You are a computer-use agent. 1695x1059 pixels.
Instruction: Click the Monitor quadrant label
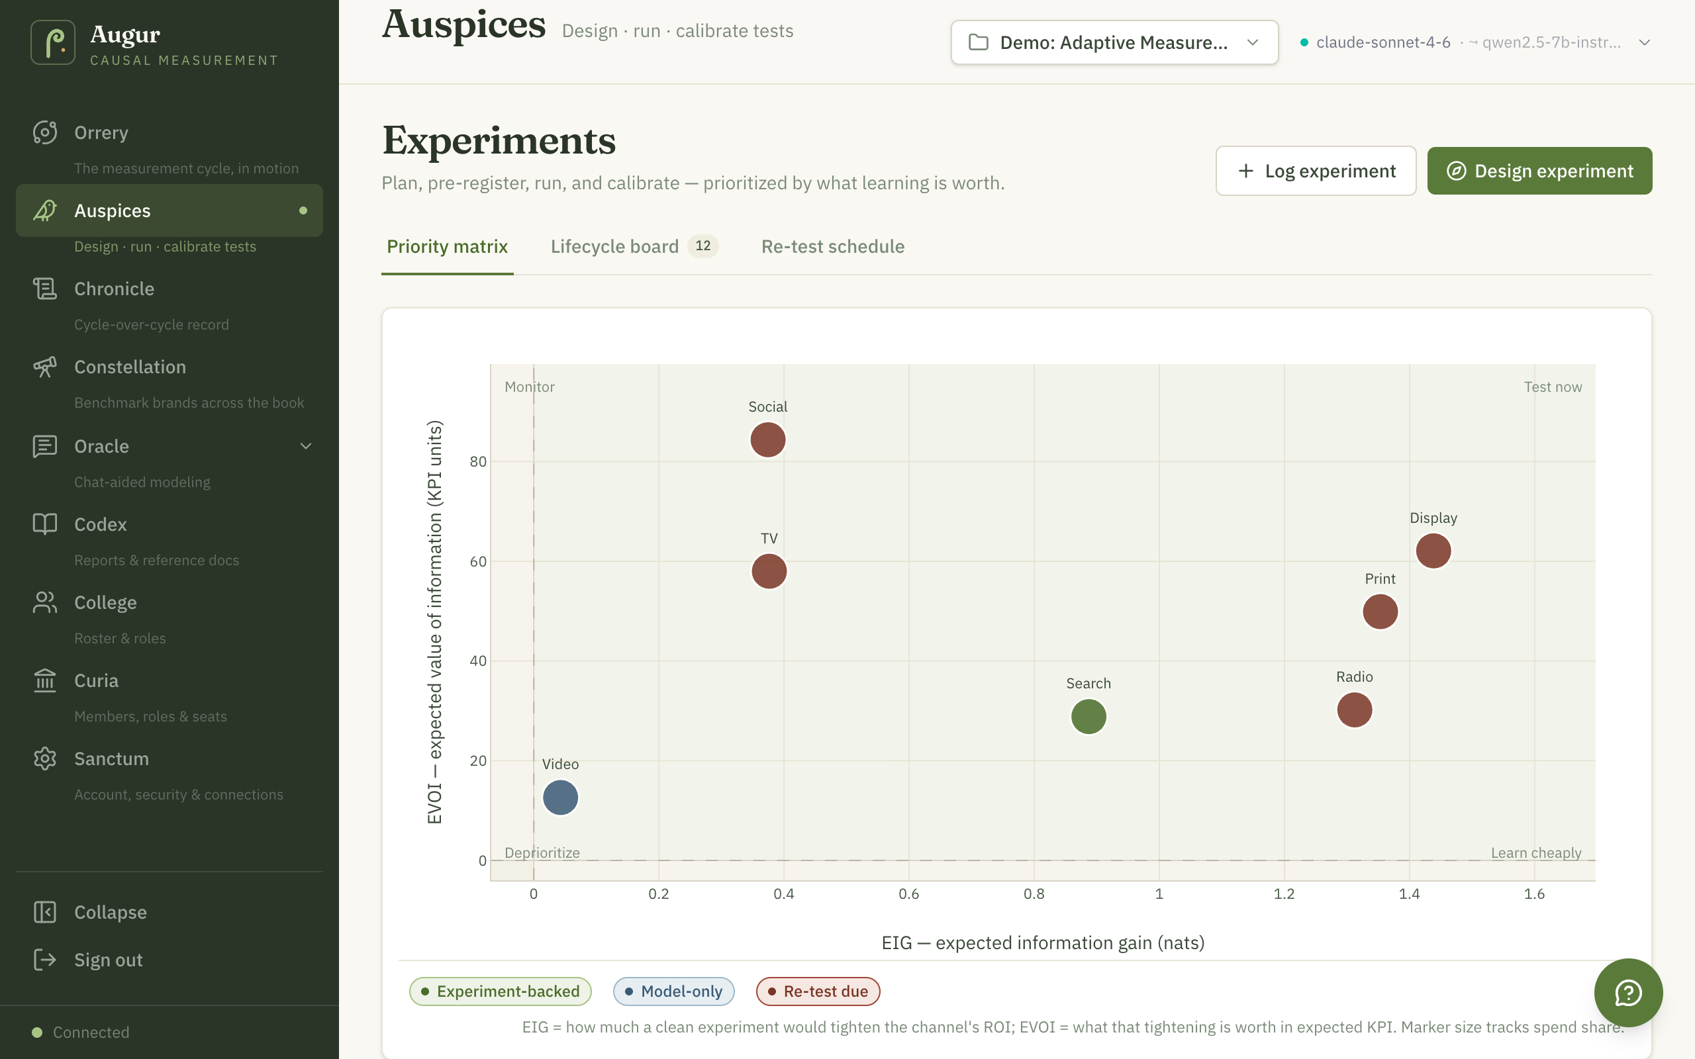point(530,387)
